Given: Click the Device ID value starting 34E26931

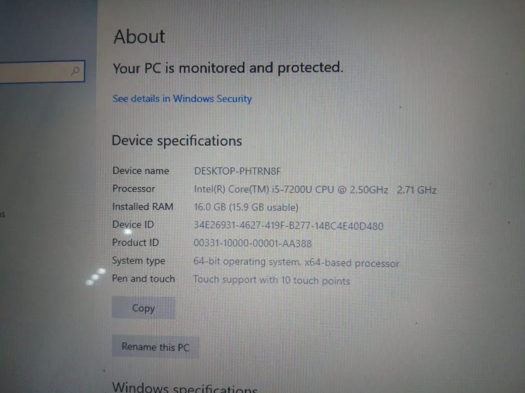Looking at the screenshot, I should (288, 226).
